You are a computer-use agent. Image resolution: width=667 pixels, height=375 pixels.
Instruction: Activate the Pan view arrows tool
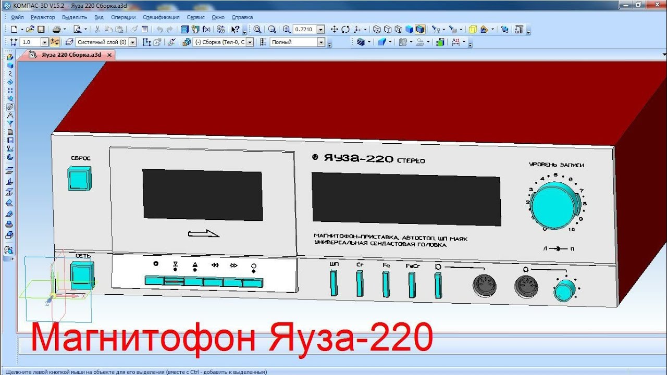click(335, 30)
